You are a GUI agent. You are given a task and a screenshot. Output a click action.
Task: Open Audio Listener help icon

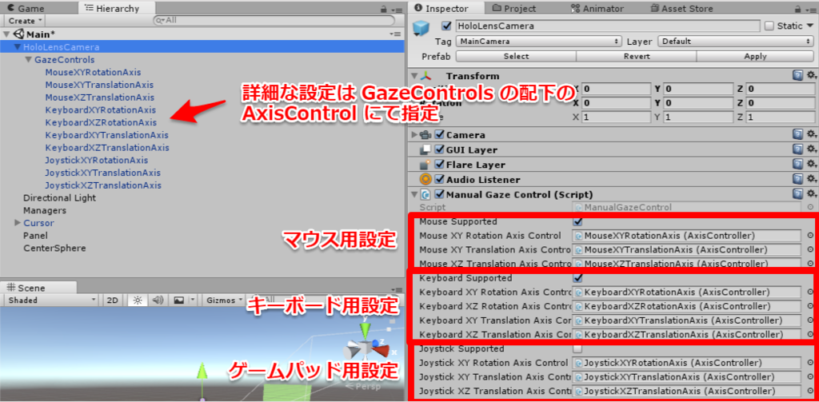(x=798, y=180)
